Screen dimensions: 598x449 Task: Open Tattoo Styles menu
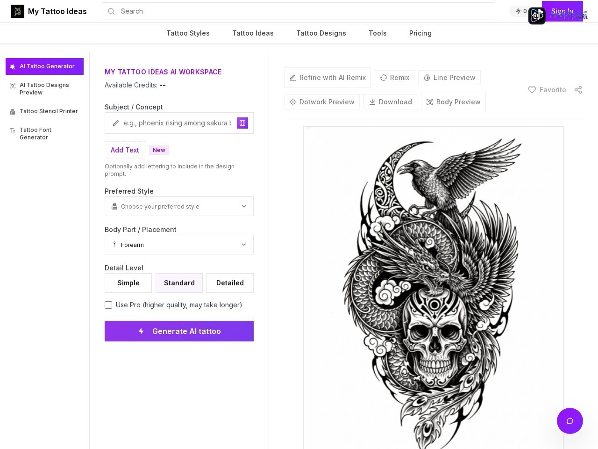(x=188, y=33)
